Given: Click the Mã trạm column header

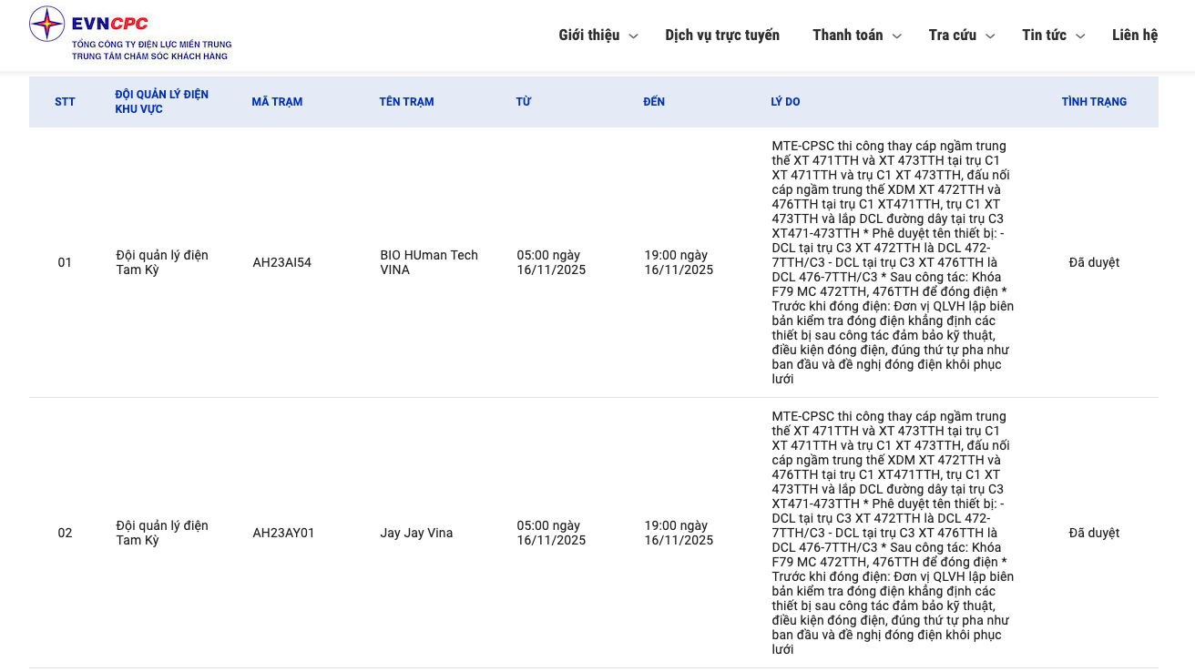Looking at the screenshot, I should tap(277, 102).
